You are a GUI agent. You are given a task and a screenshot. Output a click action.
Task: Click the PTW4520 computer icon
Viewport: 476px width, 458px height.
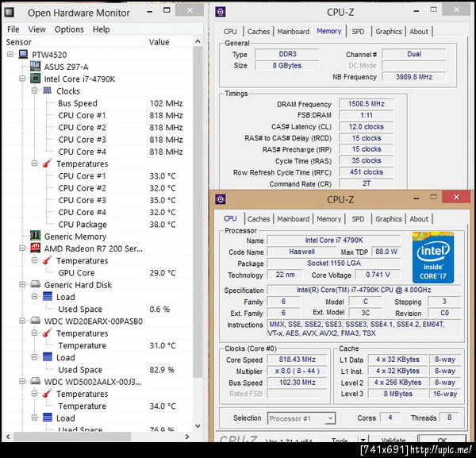click(x=23, y=54)
